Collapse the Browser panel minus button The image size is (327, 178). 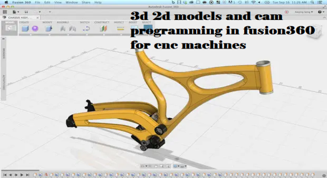pos(3,39)
